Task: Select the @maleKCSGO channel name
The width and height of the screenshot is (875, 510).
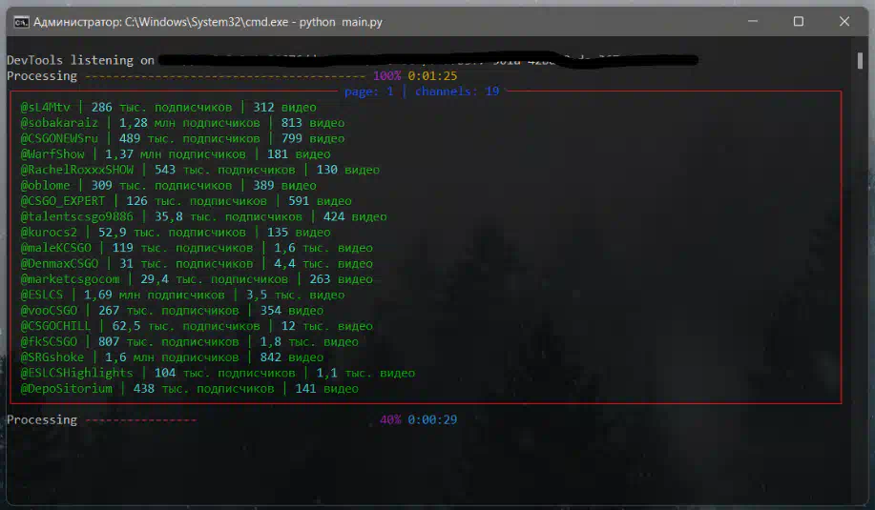Action: (x=56, y=248)
